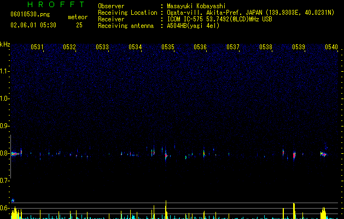Click the tallest yellow peak near 0535
Screen dimensions: 344x219
[x=166, y=210]
